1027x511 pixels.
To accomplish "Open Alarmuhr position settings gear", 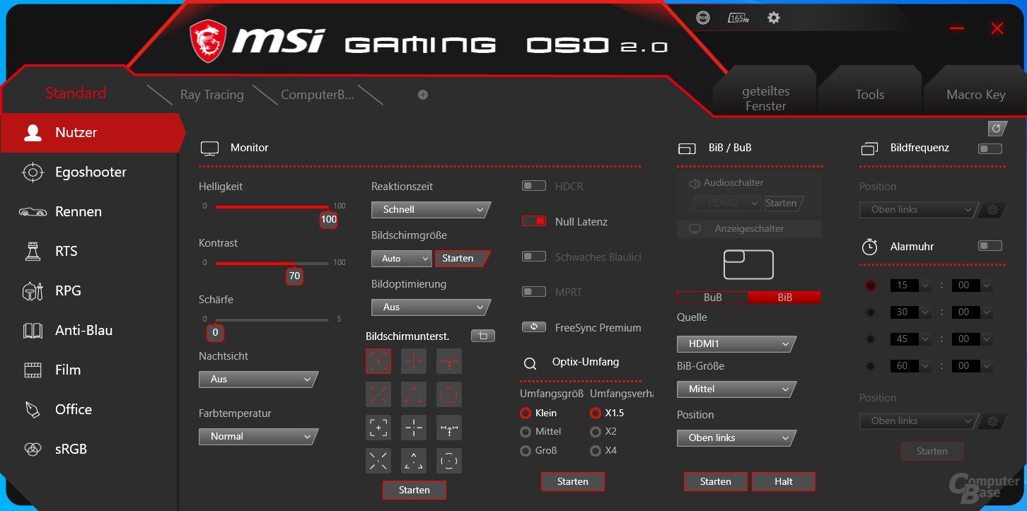I will [992, 421].
